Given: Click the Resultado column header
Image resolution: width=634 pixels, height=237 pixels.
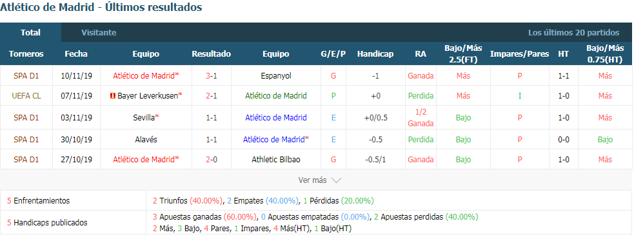Looking at the screenshot, I should [x=212, y=53].
